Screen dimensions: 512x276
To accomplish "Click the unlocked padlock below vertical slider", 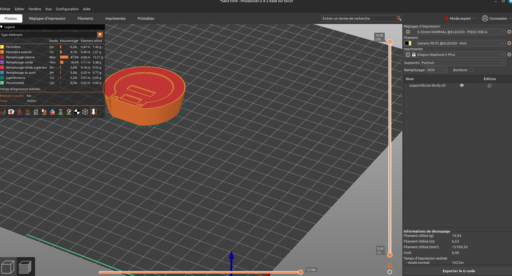I will (x=390, y=265).
